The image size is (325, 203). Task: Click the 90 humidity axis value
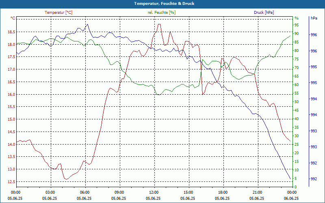click(297, 34)
